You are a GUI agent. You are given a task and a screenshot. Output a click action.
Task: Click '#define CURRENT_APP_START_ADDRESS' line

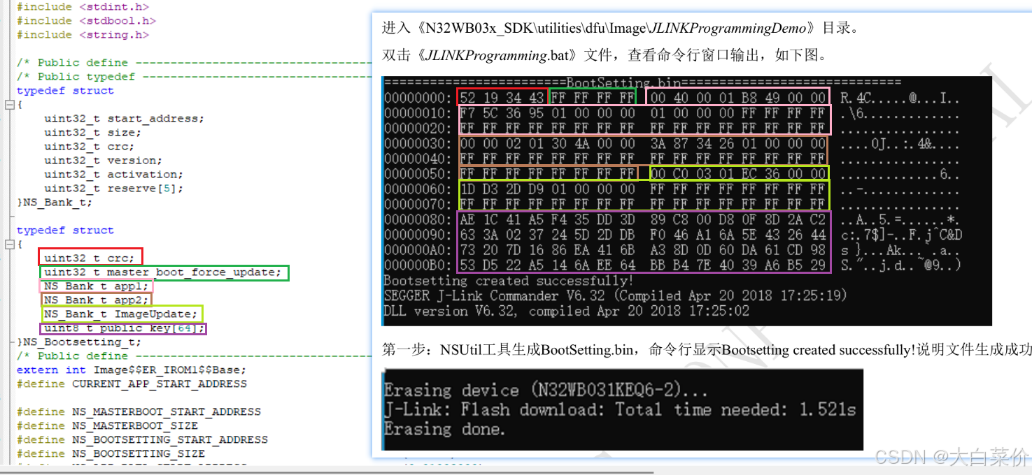132,384
